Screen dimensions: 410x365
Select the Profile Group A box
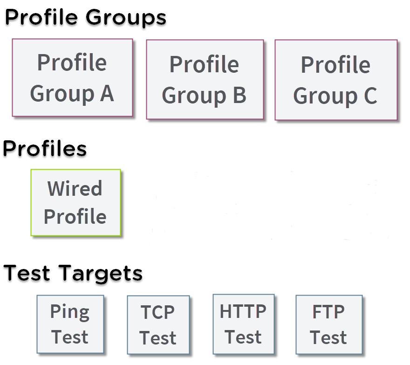[x=72, y=77]
